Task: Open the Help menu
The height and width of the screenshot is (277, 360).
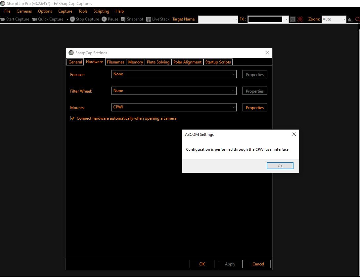Action: coord(119,11)
